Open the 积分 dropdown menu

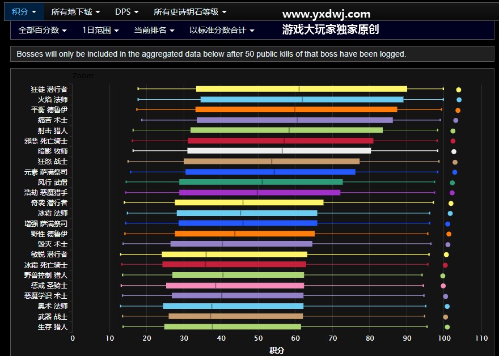pyautogui.click(x=24, y=12)
